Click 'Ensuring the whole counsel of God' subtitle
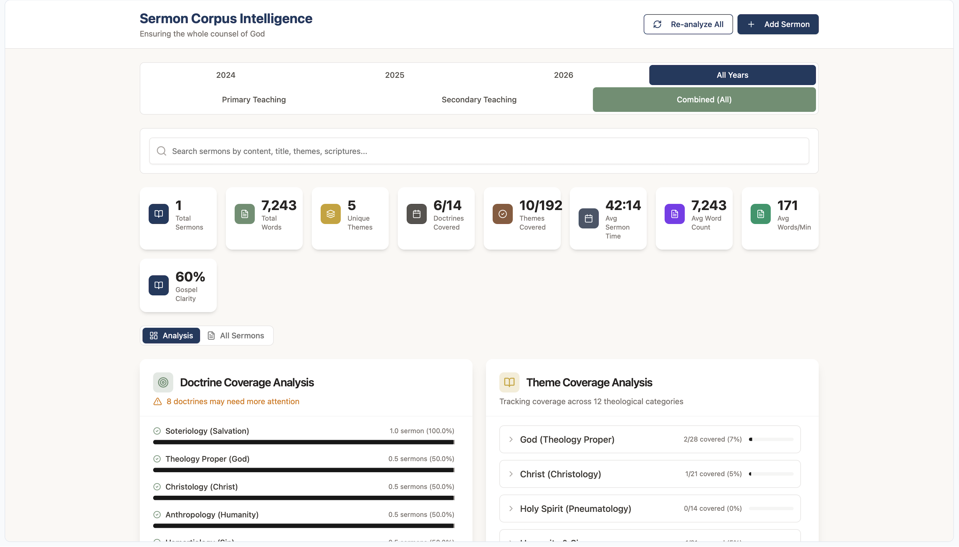 click(x=202, y=34)
